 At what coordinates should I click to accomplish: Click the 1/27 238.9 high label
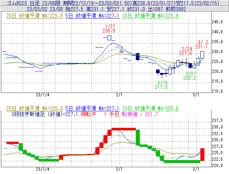click(109, 29)
